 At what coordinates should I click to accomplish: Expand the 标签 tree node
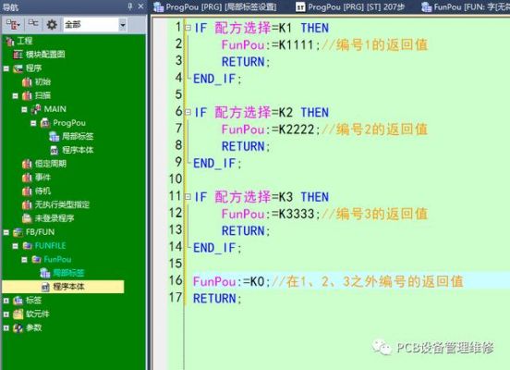[x=6, y=301]
